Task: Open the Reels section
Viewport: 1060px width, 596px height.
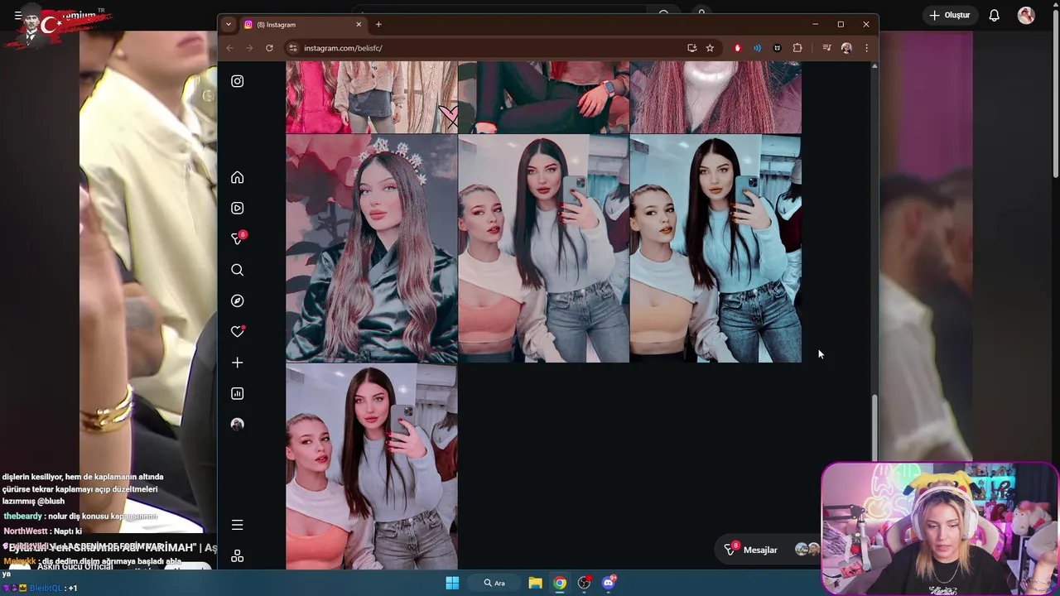Action: click(238, 209)
